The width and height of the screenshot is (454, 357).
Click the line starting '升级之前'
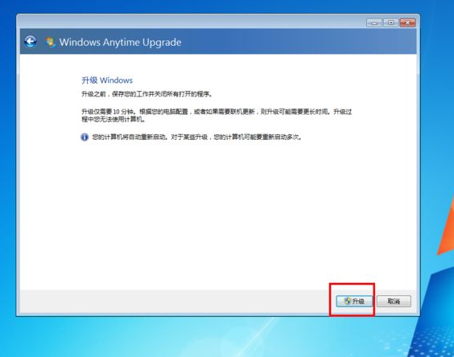147,94
